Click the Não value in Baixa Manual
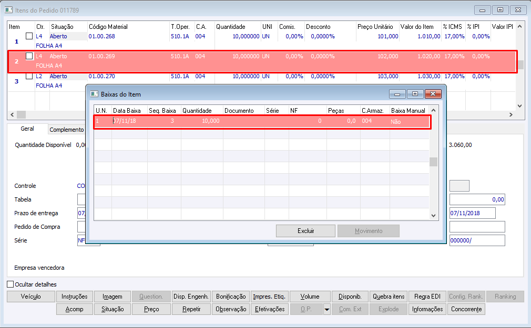Screen dimensions: 531x328 (x=395, y=122)
